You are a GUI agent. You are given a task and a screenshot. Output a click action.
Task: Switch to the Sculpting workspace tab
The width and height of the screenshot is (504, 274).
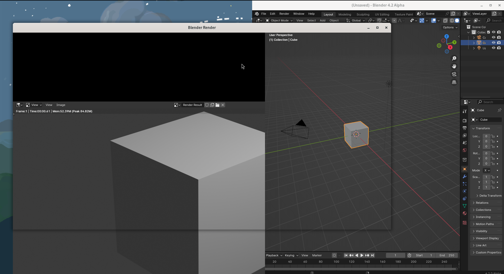(363, 14)
